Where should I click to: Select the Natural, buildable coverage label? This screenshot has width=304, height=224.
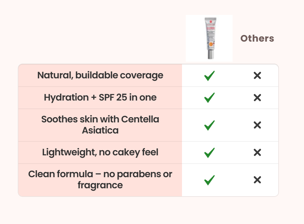click(x=100, y=75)
